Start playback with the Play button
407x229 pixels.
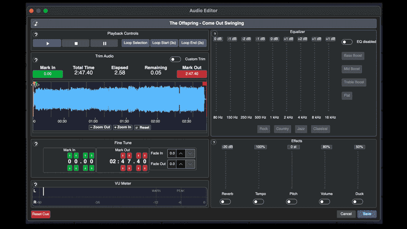tap(47, 44)
